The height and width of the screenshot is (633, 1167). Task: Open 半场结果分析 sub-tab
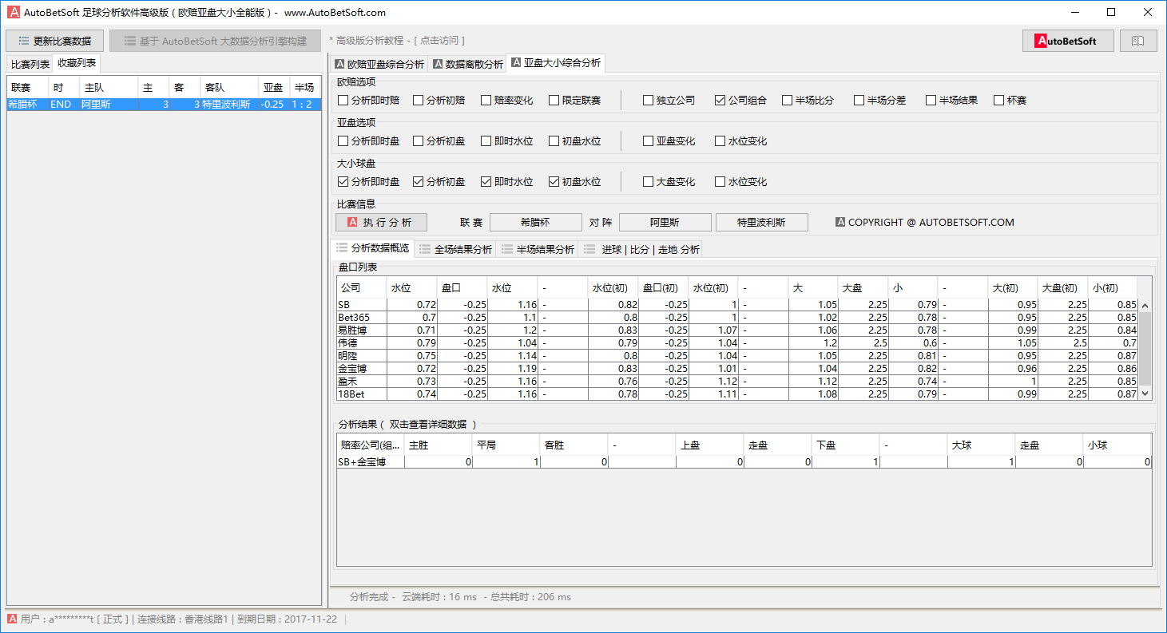(538, 249)
